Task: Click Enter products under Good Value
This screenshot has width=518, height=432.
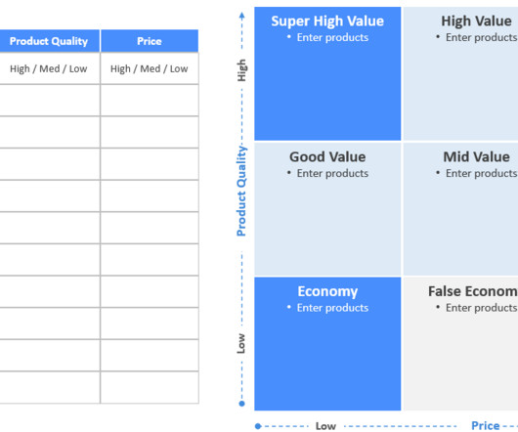Action: coord(332,173)
